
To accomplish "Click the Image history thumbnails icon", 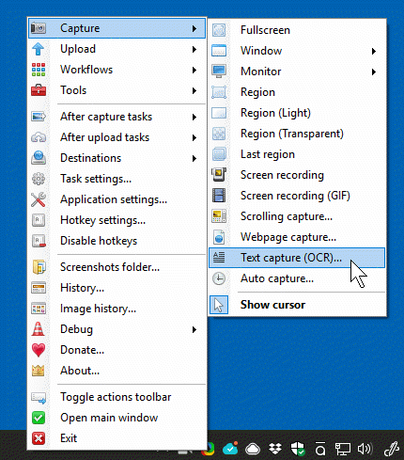I will (39, 309).
